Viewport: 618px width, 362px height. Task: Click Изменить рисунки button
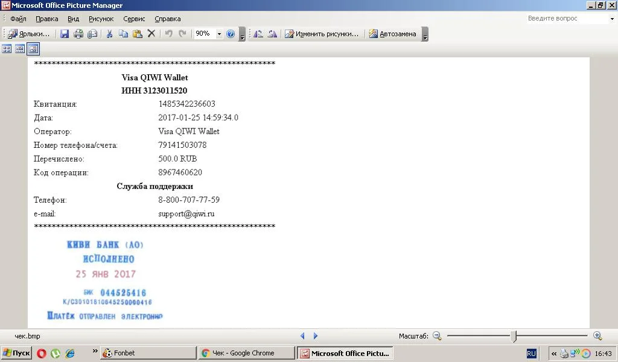(x=322, y=34)
